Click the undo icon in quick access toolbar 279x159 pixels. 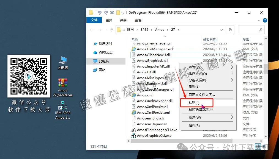click(x=99, y=12)
